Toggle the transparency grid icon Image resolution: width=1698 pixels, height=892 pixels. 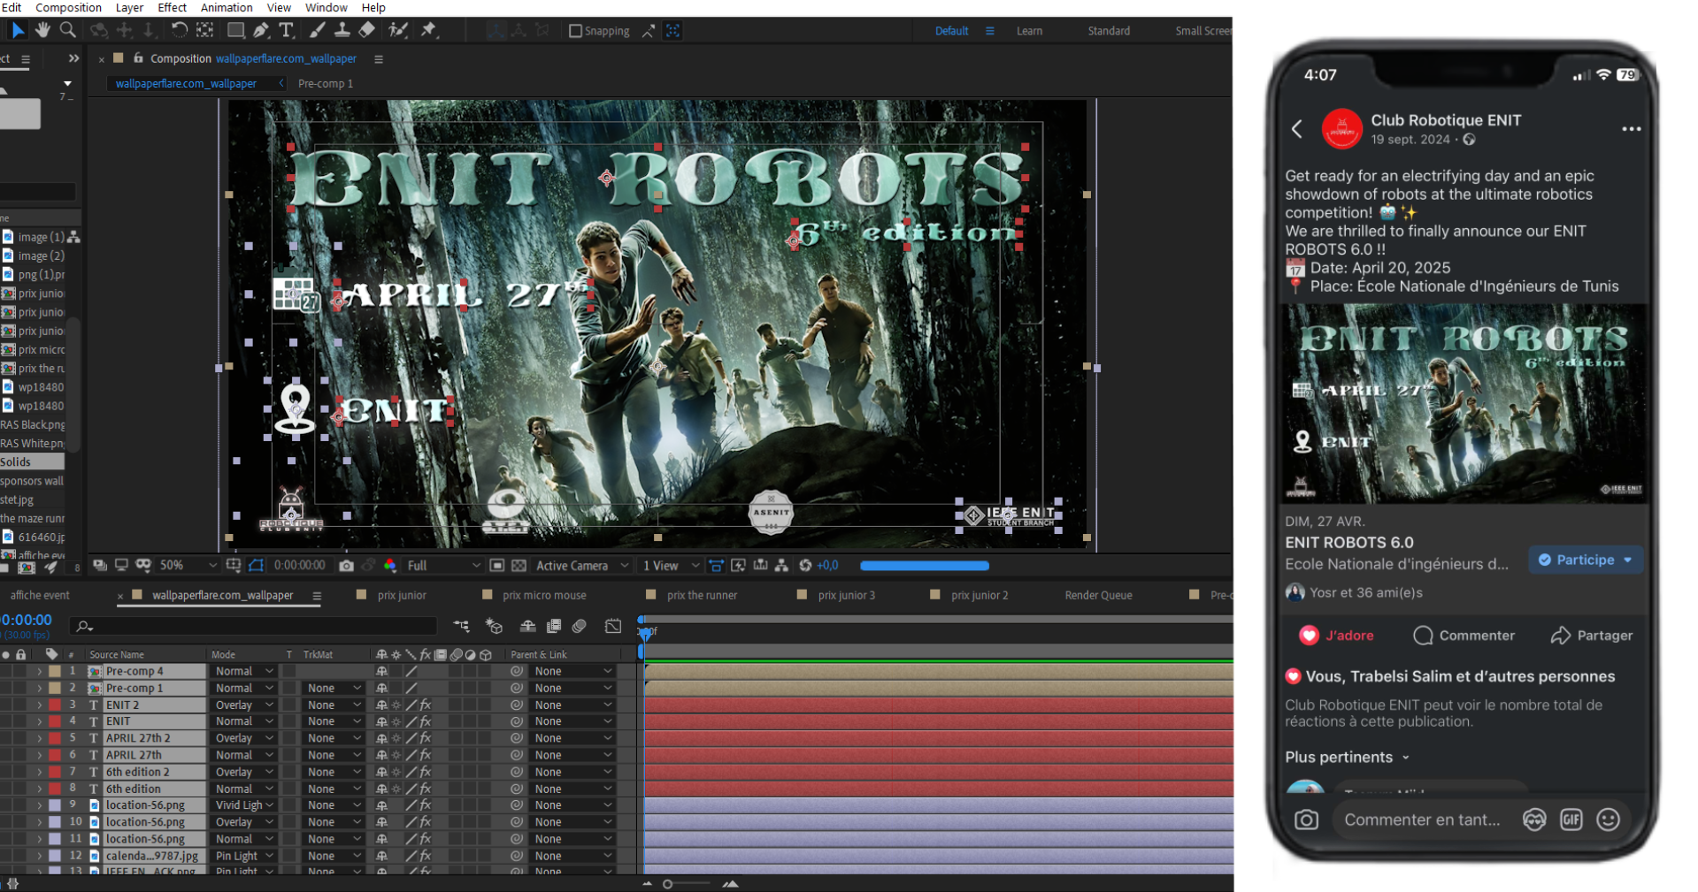519,566
